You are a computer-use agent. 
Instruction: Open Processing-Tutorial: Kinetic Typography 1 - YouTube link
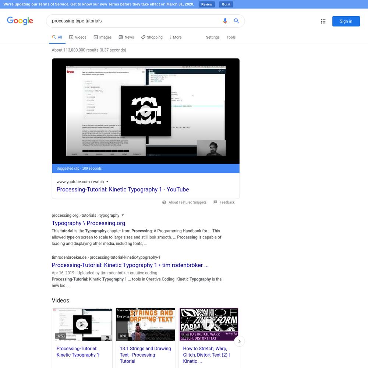click(x=123, y=190)
